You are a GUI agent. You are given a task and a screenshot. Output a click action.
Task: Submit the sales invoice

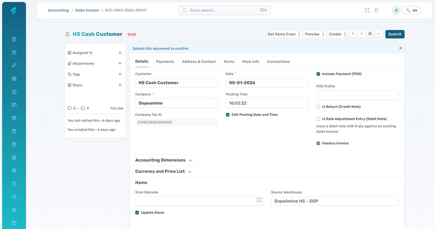pos(394,34)
